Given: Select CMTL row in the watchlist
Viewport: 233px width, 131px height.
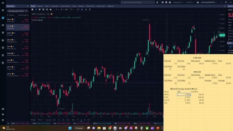Looking at the screenshot, I should [18, 75].
